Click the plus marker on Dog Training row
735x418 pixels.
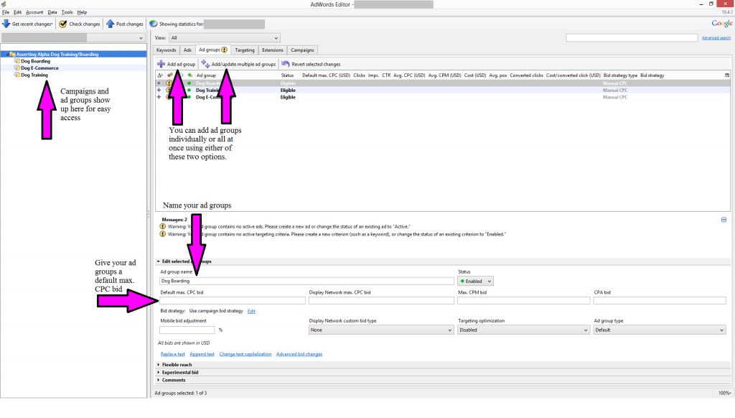tap(159, 90)
